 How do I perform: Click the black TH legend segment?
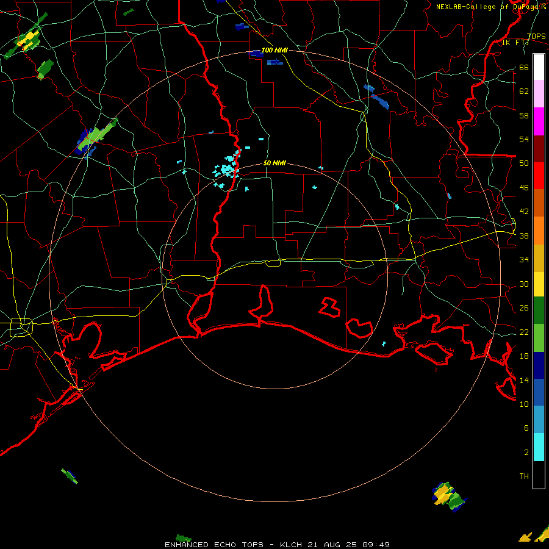(539, 475)
